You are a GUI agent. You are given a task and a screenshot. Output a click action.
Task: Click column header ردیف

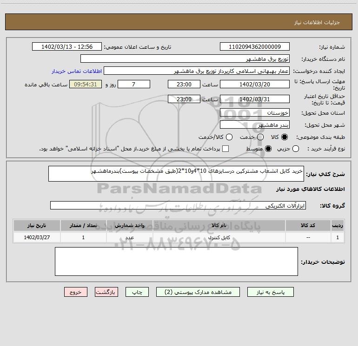tap(338, 225)
